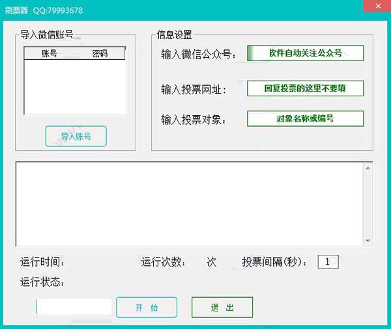
Task: Click the 导入账号 import accounts button
Action: 76,136
